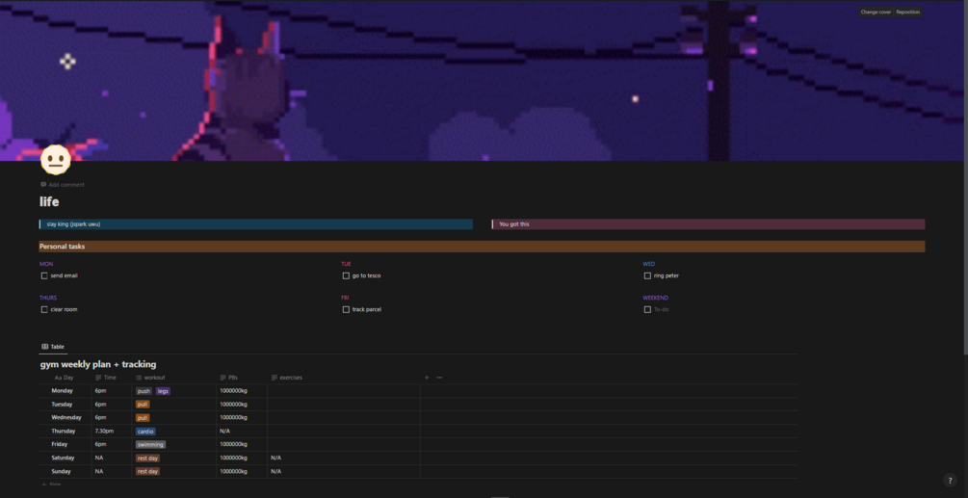Image resolution: width=968 pixels, height=498 pixels.
Task: Click the neutral face page emoji icon
Action: (x=56, y=161)
